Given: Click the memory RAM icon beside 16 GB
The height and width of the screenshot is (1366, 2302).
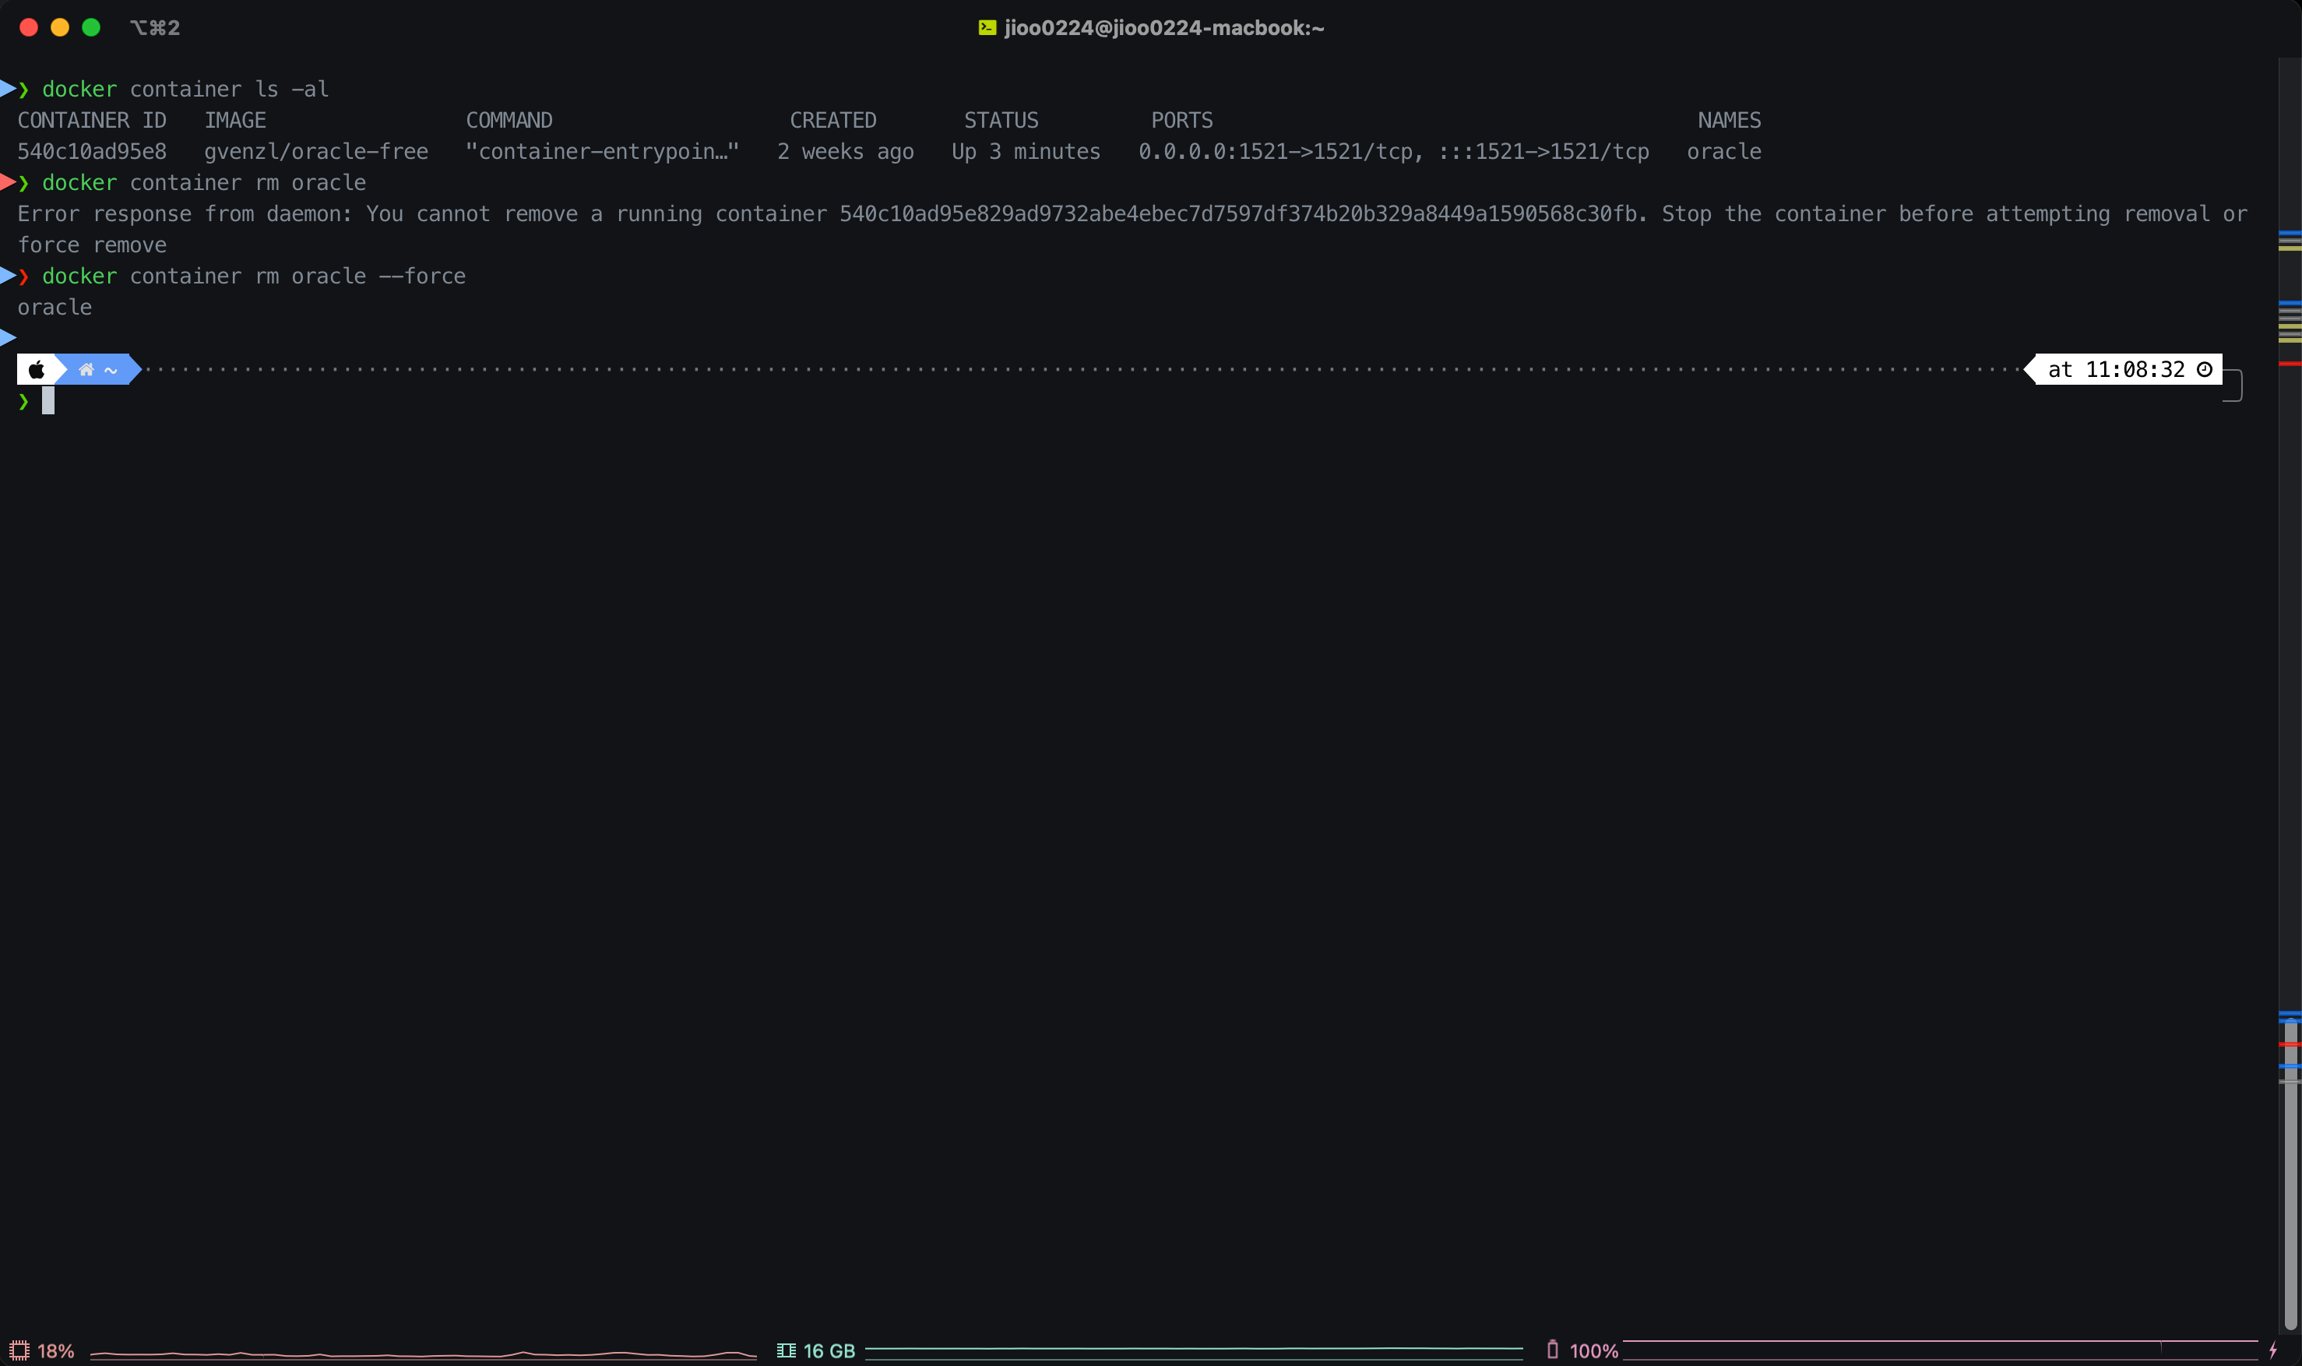Looking at the screenshot, I should (x=785, y=1350).
